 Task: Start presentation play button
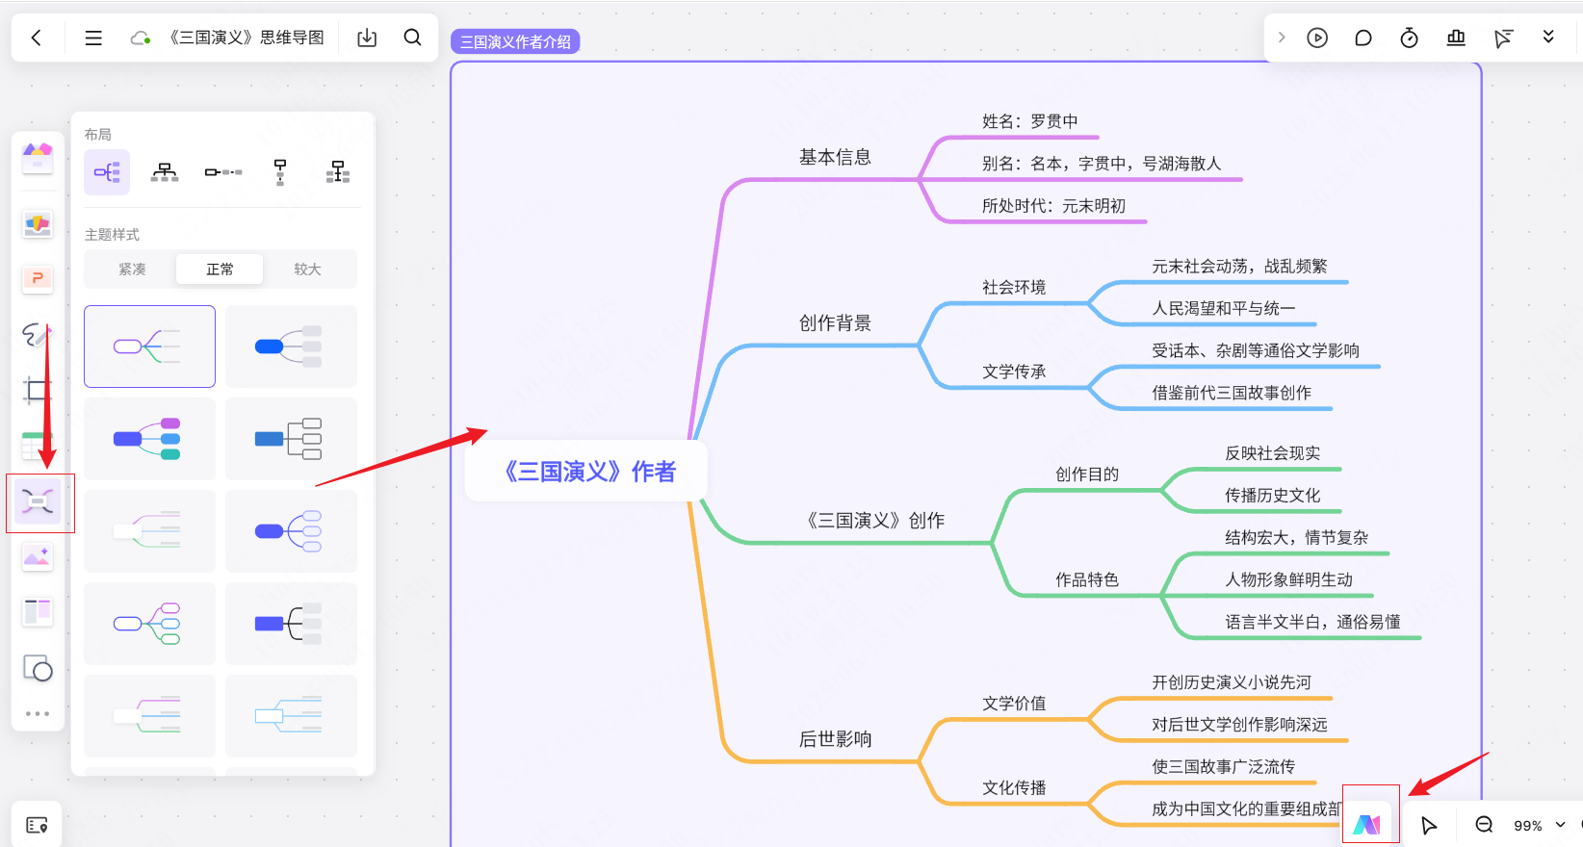[1317, 38]
